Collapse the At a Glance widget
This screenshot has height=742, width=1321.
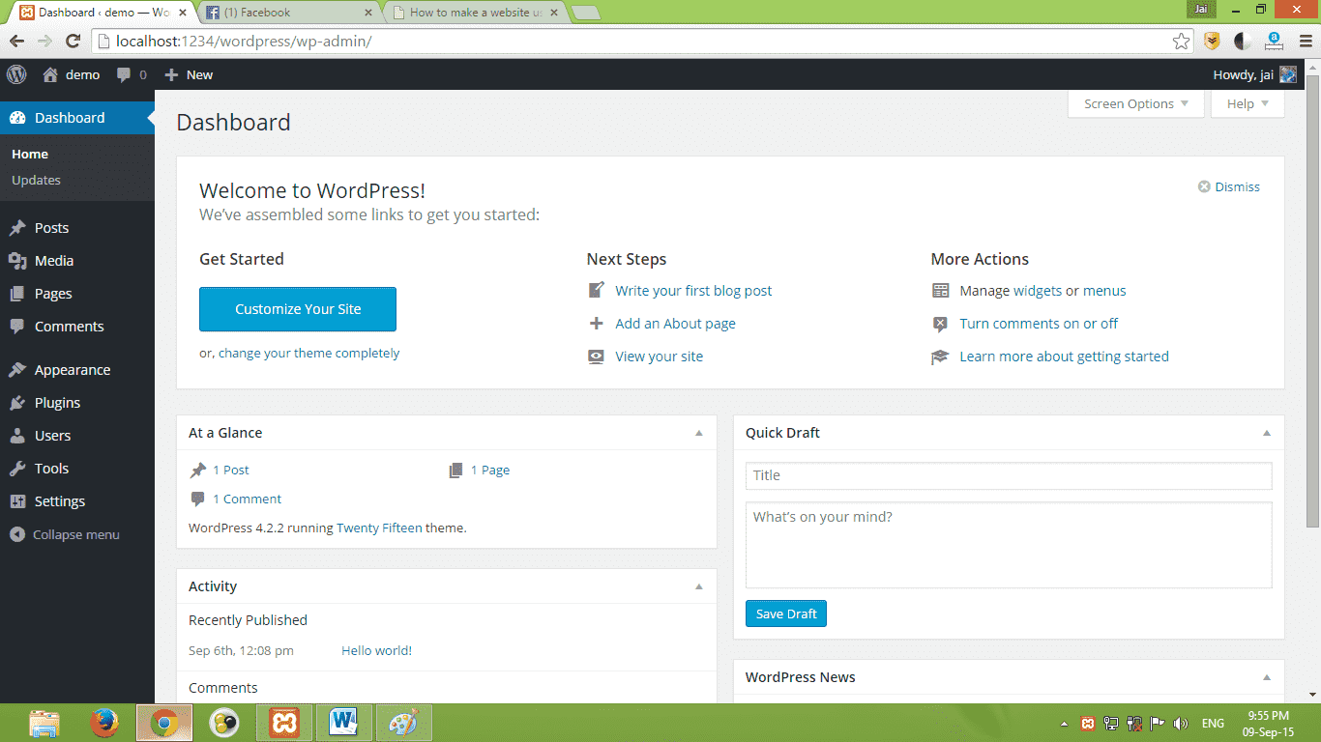tap(699, 433)
